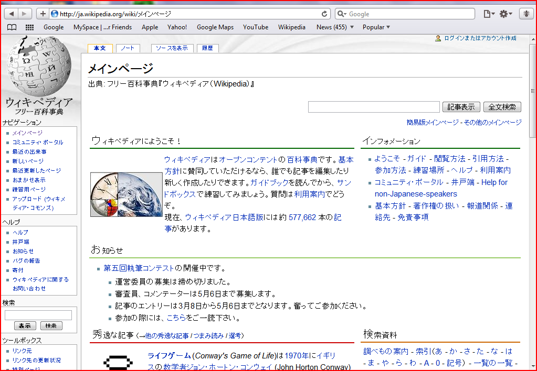Click the main article search input field
The height and width of the screenshot is (371, 537).
point(374,107)
